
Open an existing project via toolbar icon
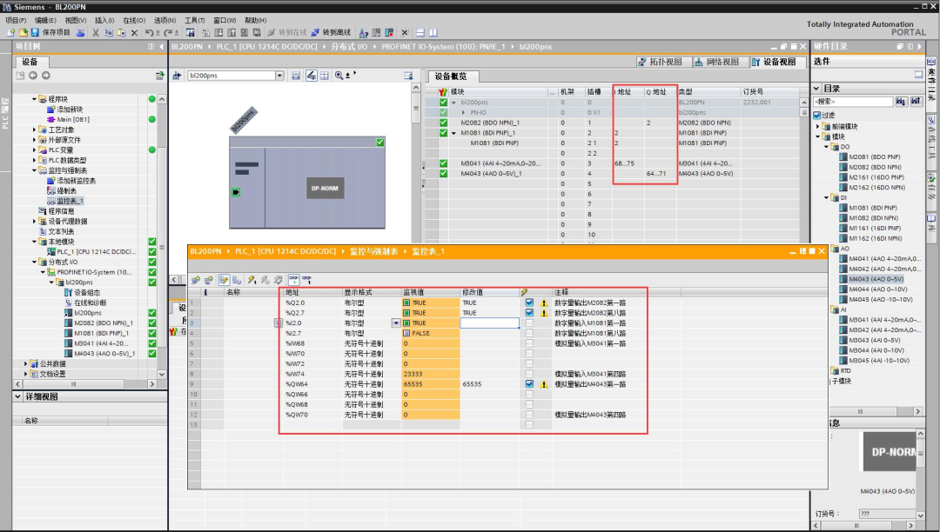click(x=23, y=32)
